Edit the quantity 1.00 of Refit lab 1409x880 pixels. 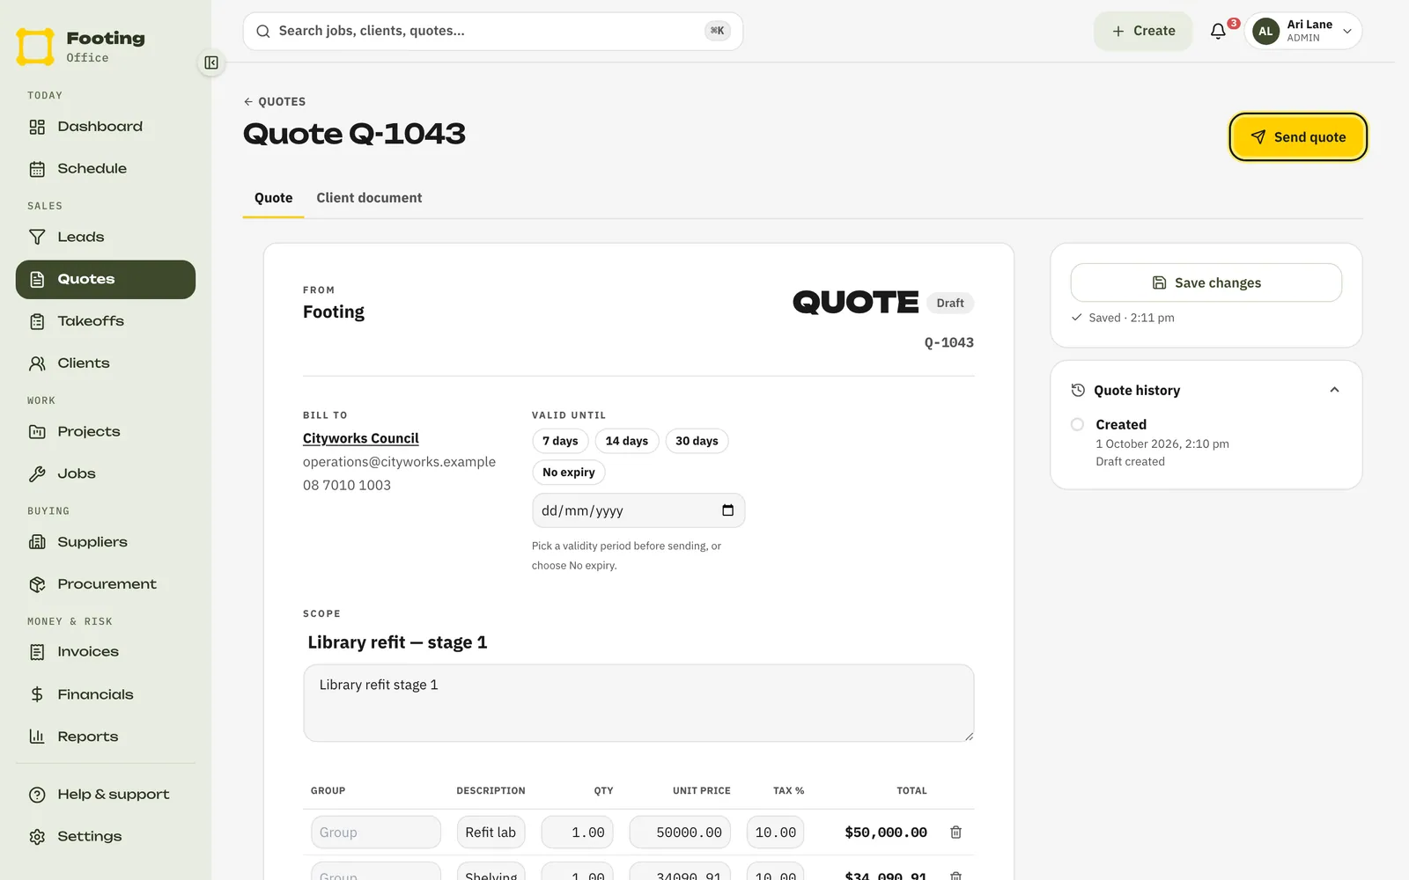[578, 832]
